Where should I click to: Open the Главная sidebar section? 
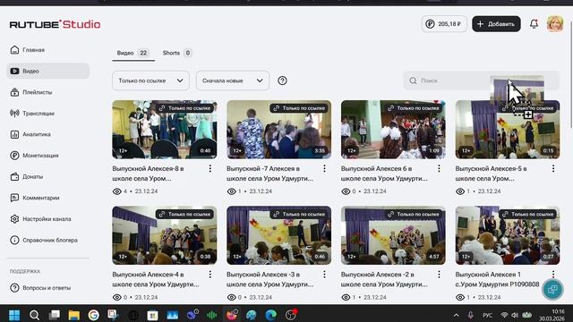click(x=28, y=50)
